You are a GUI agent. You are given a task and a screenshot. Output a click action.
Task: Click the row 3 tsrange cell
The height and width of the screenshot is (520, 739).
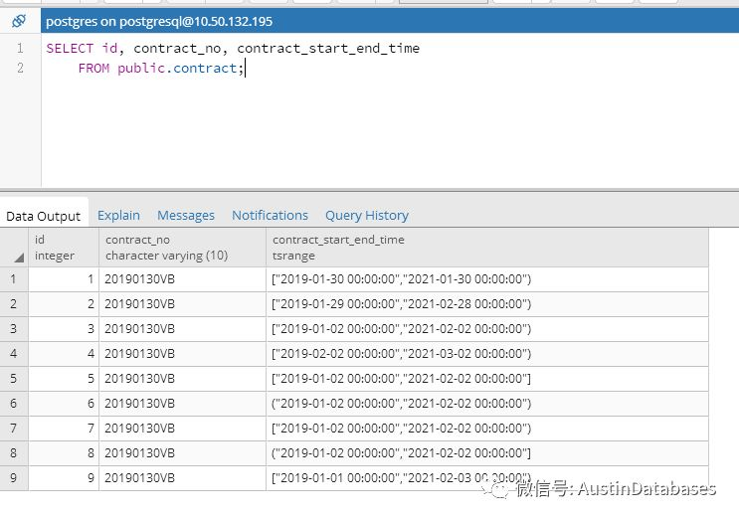point(487,329)
